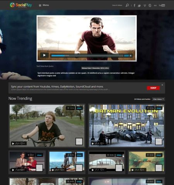Viewport: 174px width, 185px height.
Task: Click the red SIGNUP button
Action: pyautogui.click(x=153, y=88)
